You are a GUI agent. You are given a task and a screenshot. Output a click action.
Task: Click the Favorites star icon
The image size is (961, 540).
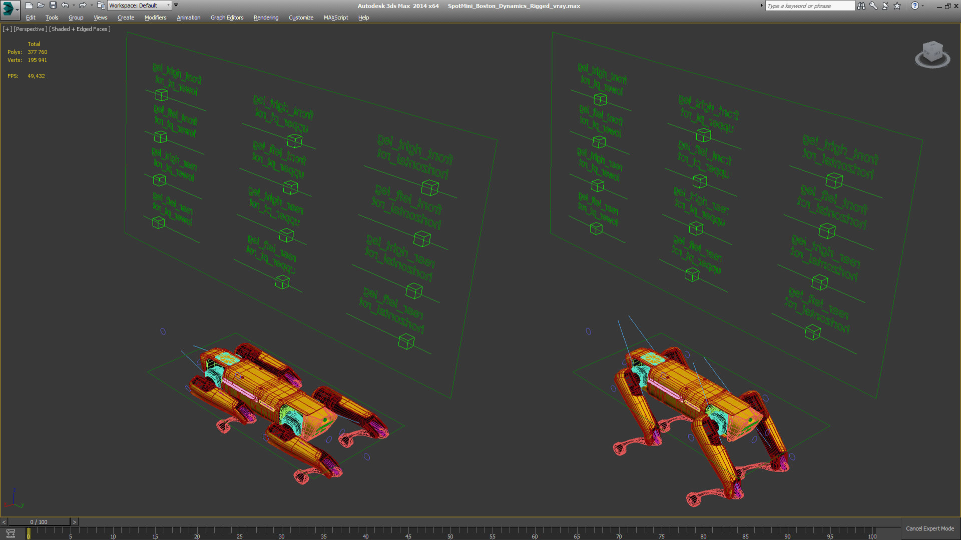coord(897,5)
